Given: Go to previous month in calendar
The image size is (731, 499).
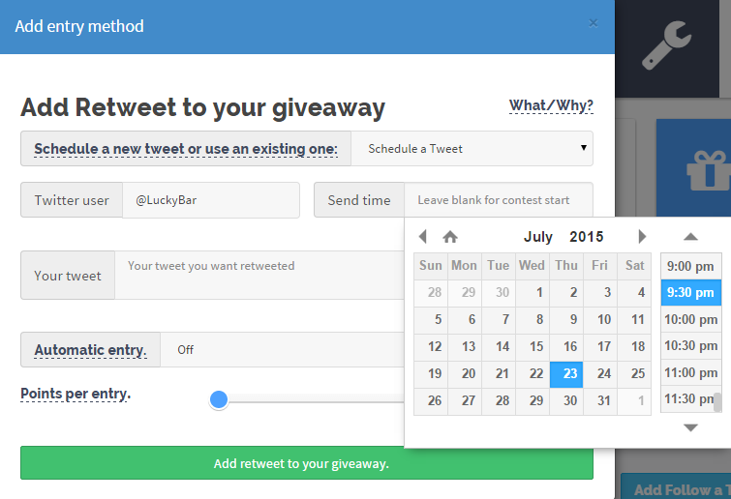Looking at the screenshot, I should coord(423,237).
